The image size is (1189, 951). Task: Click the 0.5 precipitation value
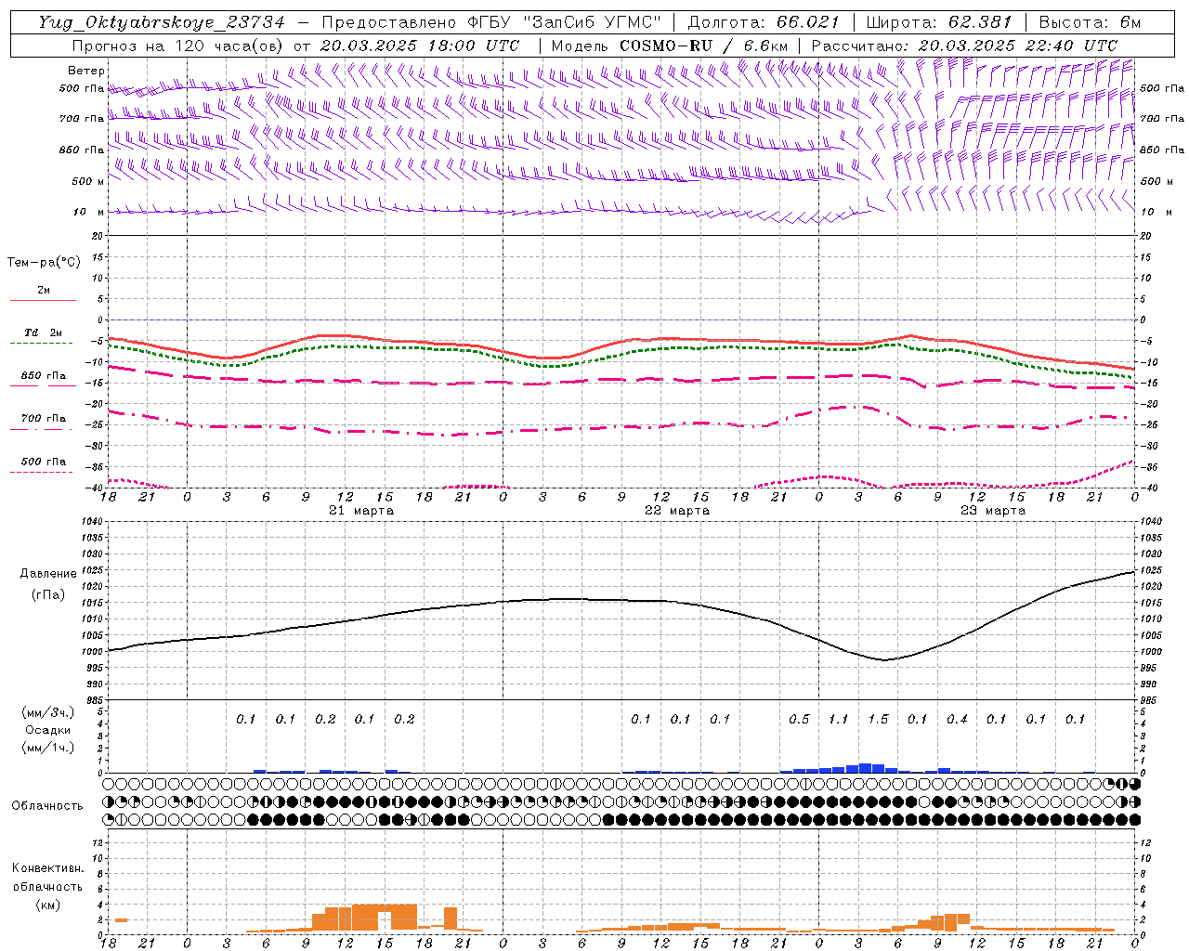799,719
